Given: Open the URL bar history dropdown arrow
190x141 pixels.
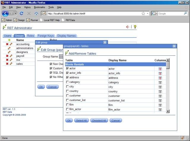Looking at the screenshot, I should (148, 13).
